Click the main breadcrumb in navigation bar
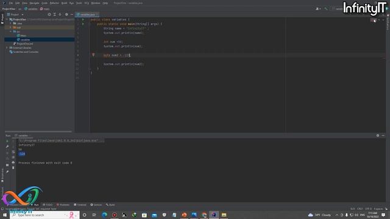Viewport: 390px width, 219px height. 45,9
